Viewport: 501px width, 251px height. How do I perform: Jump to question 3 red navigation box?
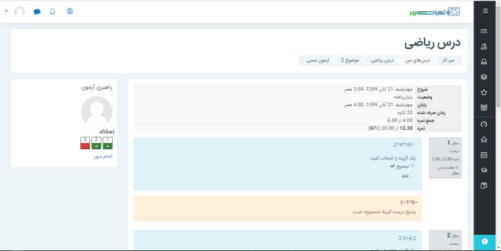pos(85,143)
